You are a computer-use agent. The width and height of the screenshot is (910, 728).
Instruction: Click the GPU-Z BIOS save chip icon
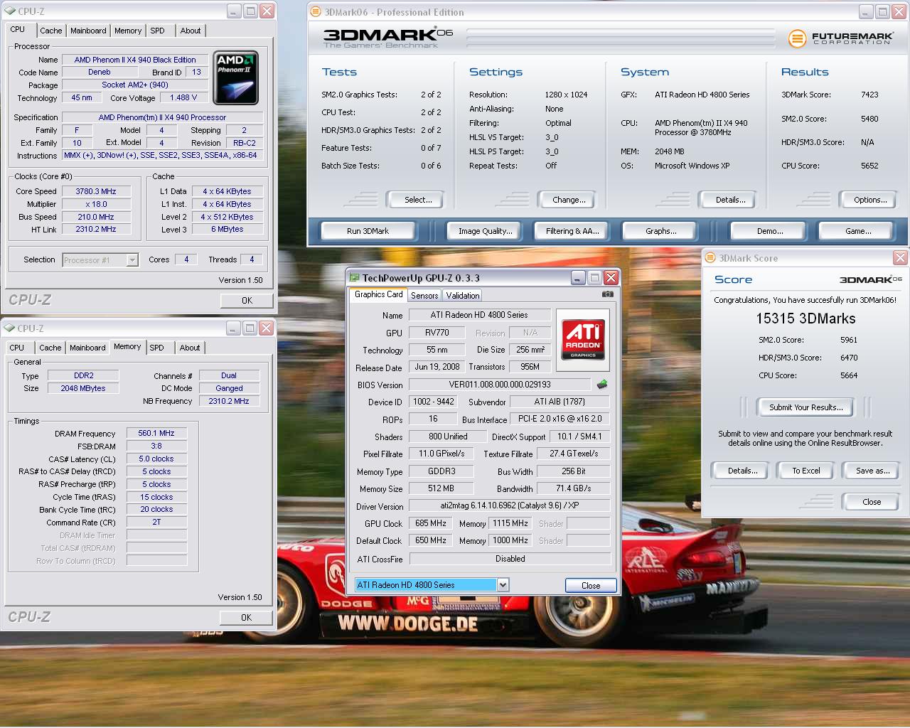coord(602,385)
